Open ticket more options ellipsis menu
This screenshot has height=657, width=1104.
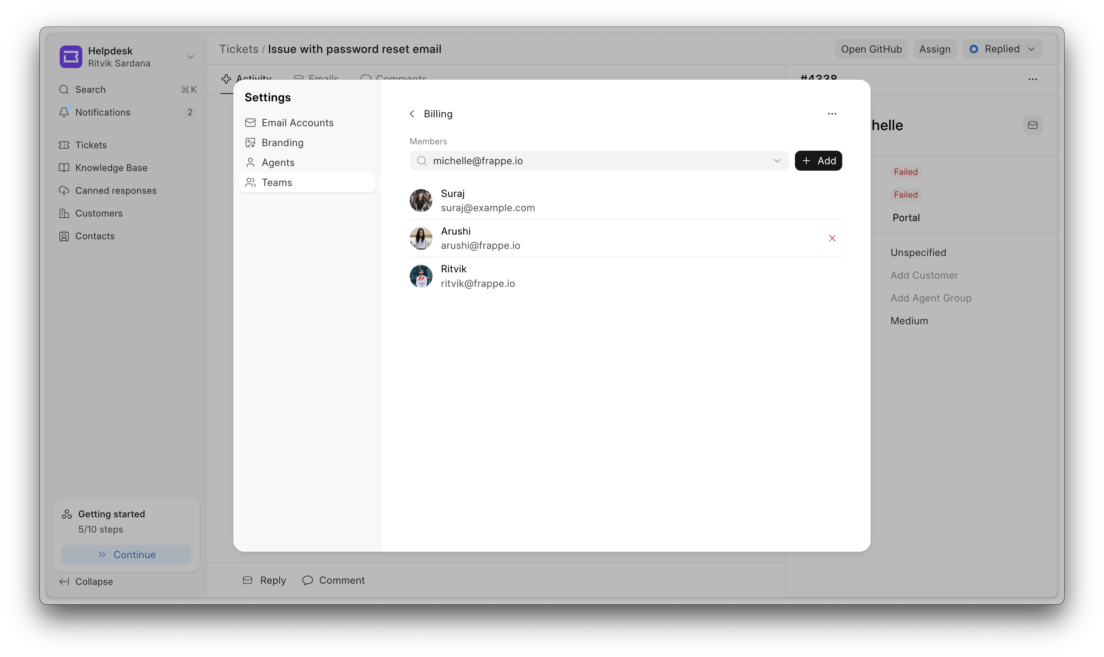pos(1033,79)
